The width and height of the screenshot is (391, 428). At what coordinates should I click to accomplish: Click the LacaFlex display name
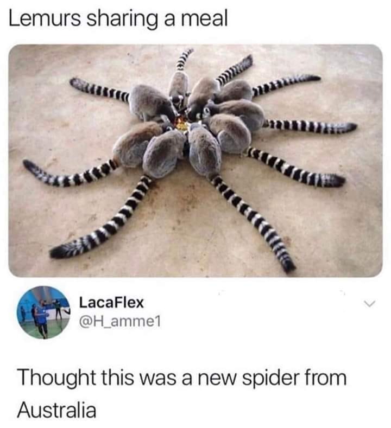(111, 303)
